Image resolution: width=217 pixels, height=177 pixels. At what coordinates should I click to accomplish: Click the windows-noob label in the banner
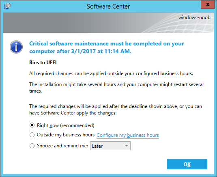194,17
